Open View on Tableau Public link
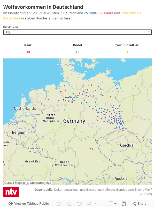 point(31,204)
